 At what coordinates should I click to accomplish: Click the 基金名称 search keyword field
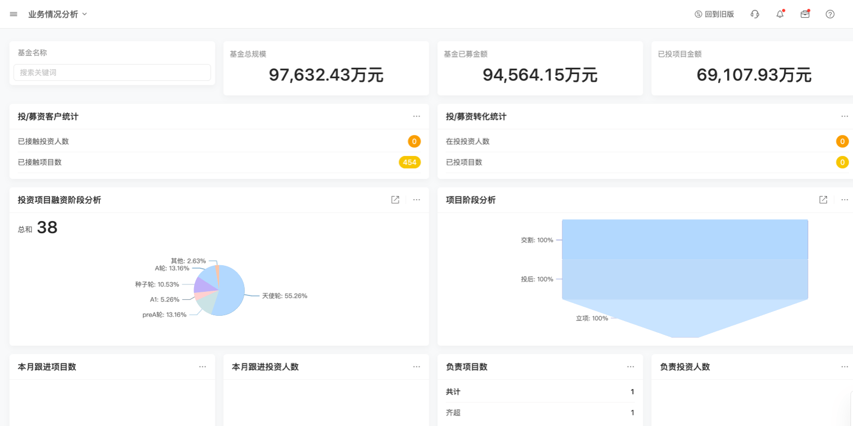pos(112,72)
